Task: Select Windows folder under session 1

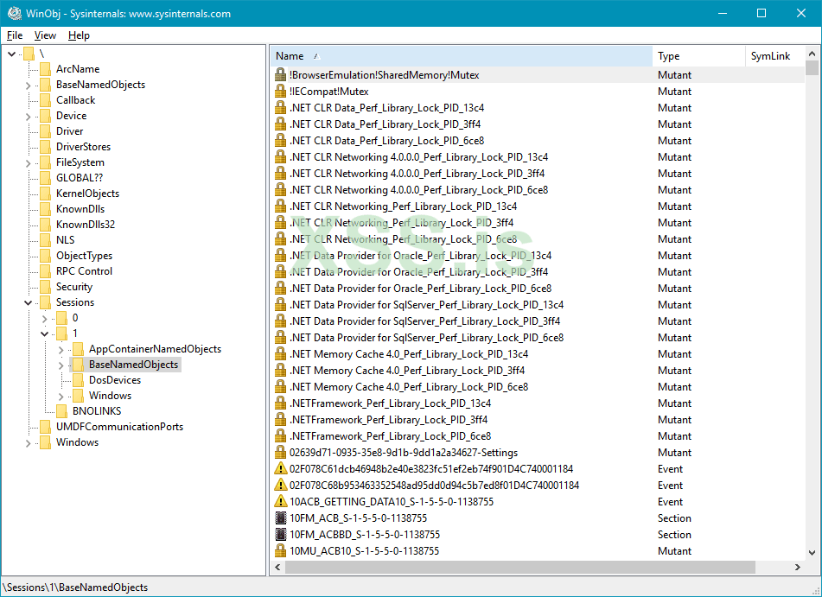Action: (110, 396)
